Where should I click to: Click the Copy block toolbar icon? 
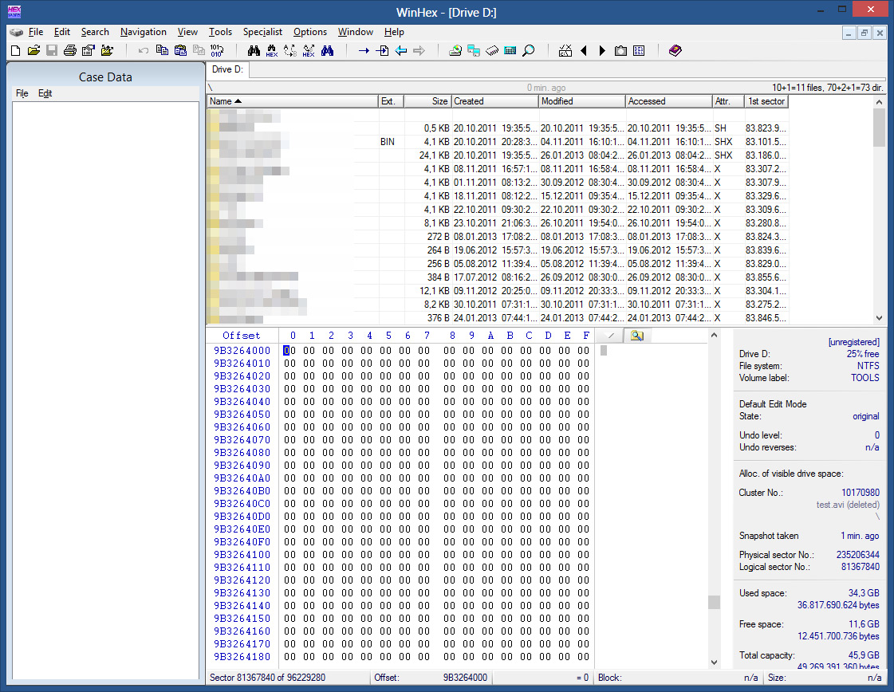162,51
